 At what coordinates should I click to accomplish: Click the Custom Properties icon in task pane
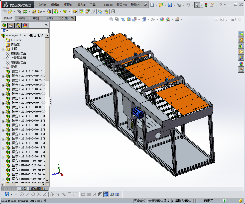click(241, 69)
